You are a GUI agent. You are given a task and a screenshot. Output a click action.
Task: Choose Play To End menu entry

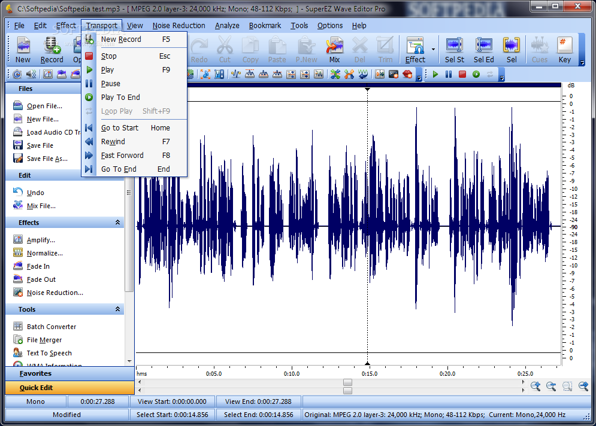pos(135,97)
